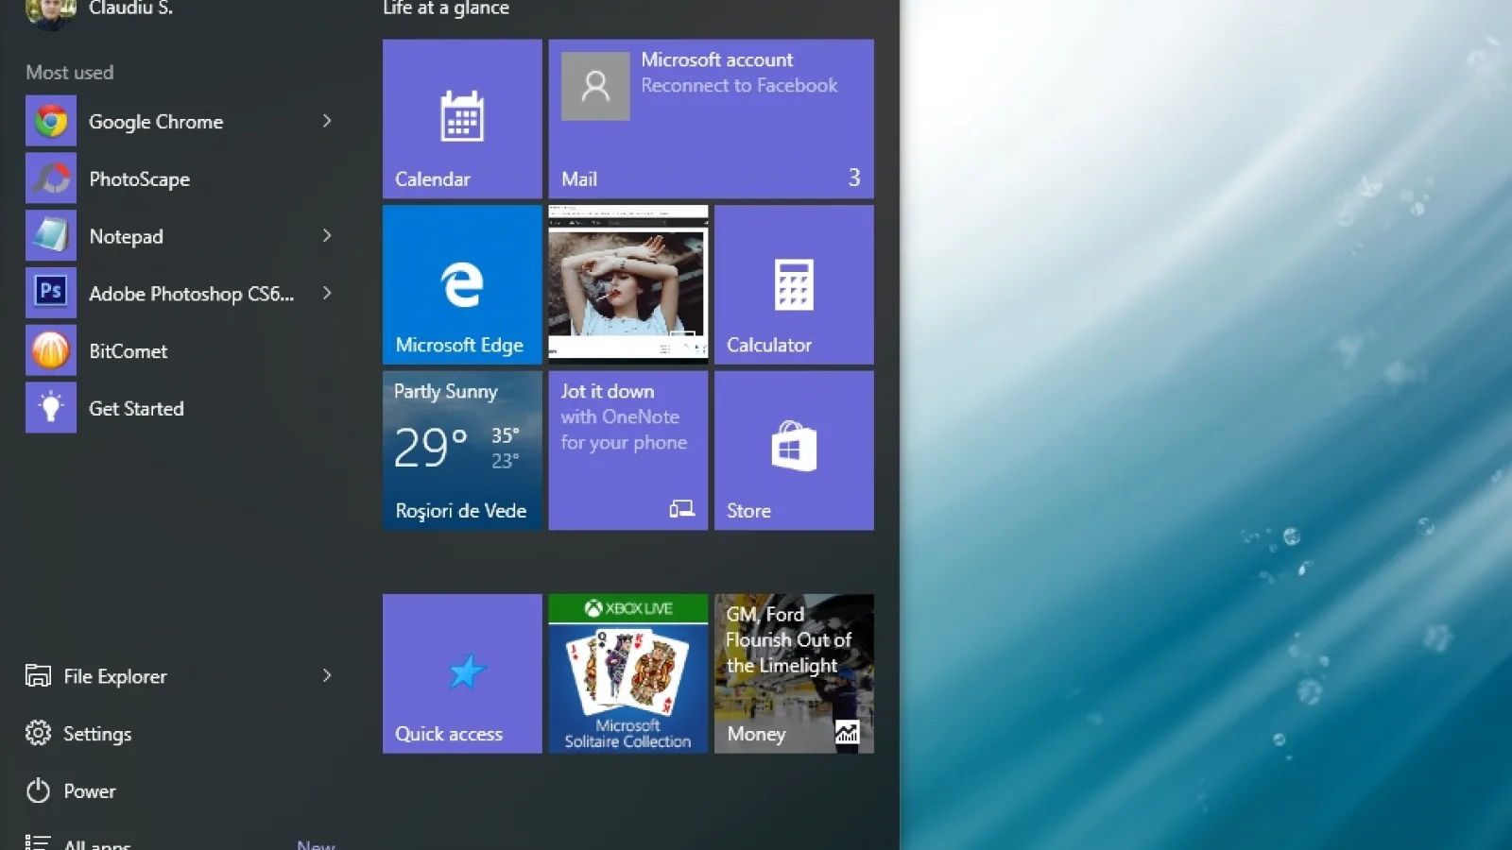Launch the PhotoScape app icon
The image size is (1512, 850).
[x=51, y=178]
